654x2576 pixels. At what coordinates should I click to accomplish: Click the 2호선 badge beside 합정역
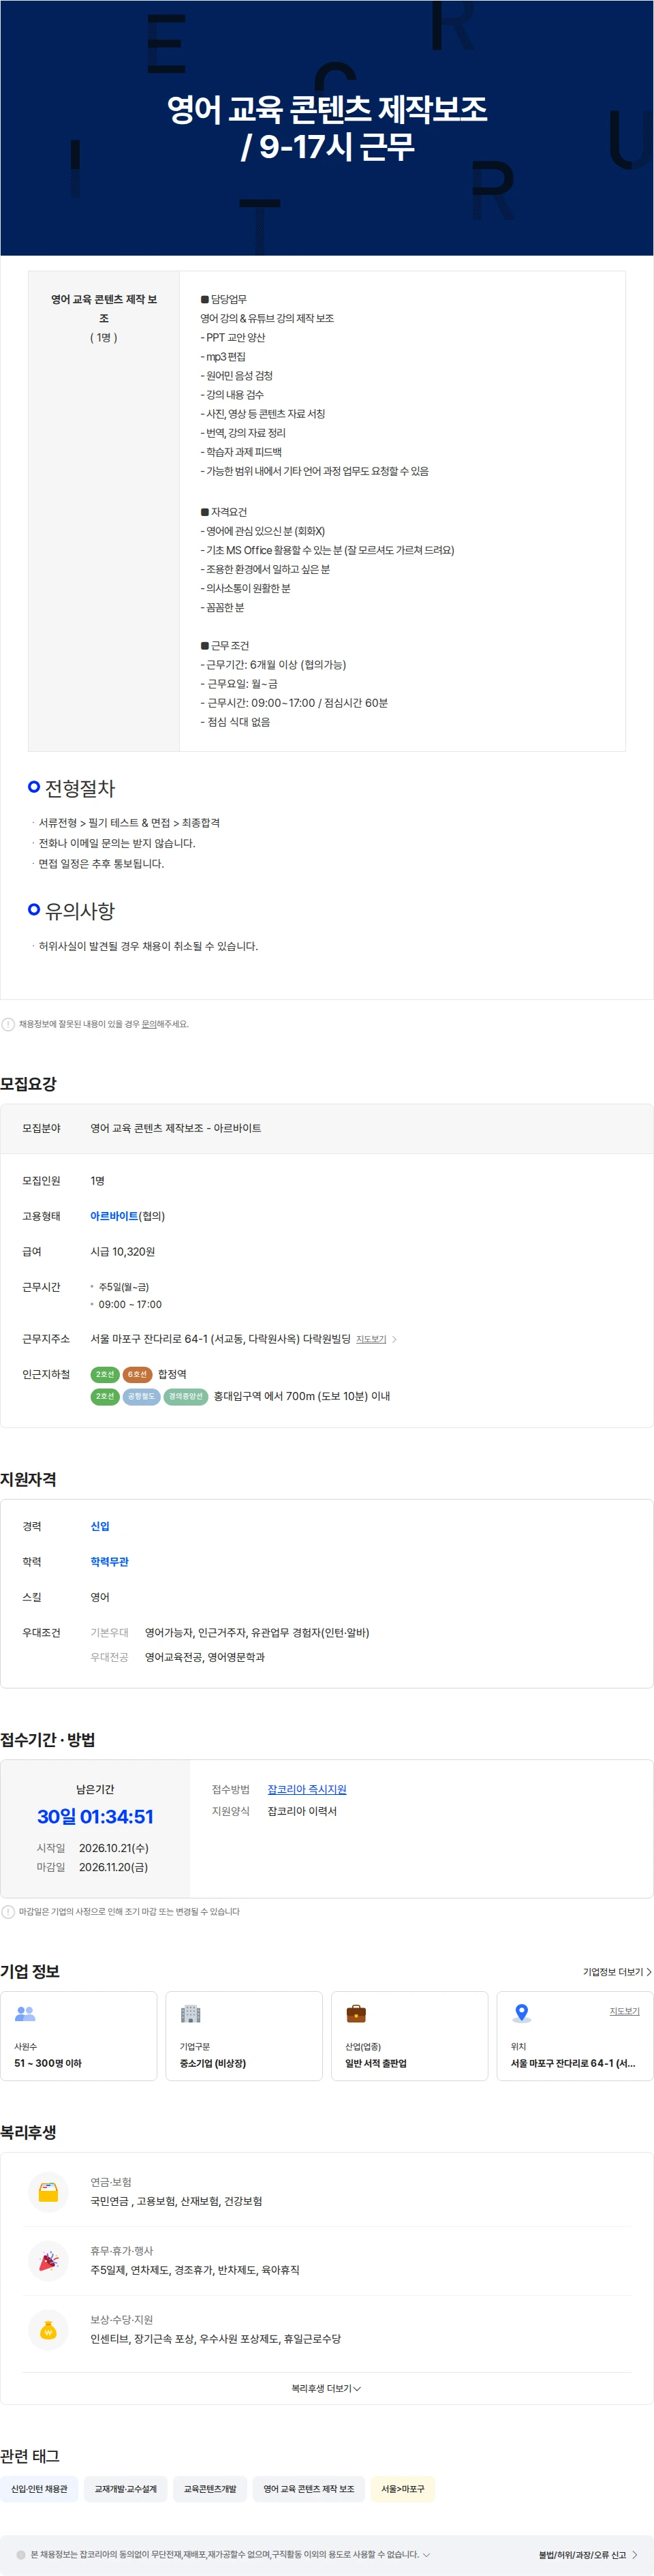click(x=105, y=1374)
